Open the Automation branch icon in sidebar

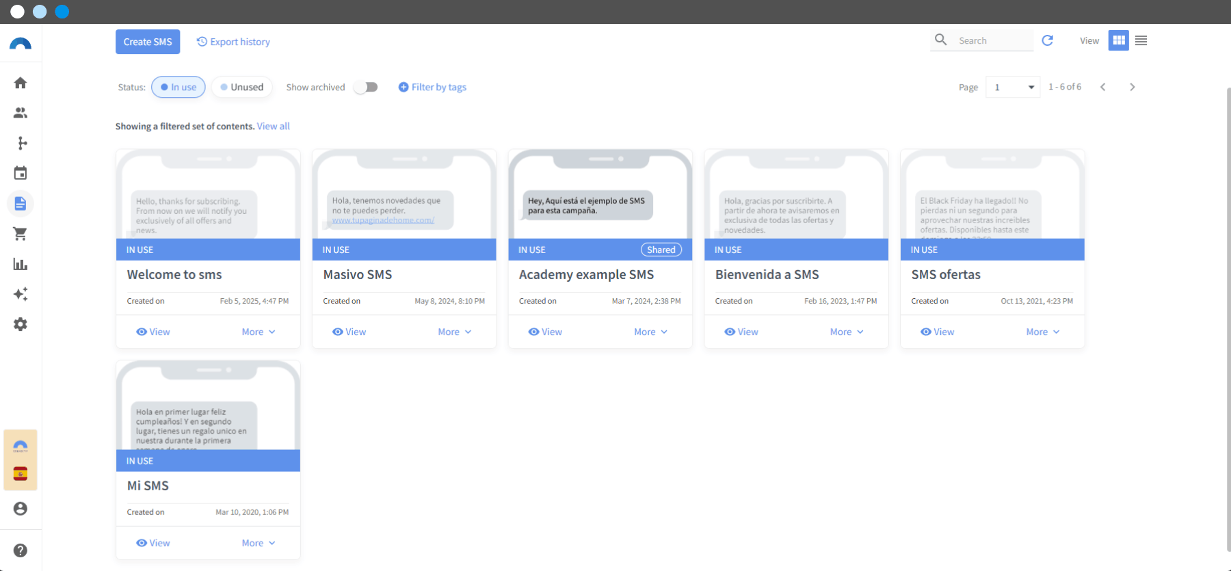tap(21, 143)
